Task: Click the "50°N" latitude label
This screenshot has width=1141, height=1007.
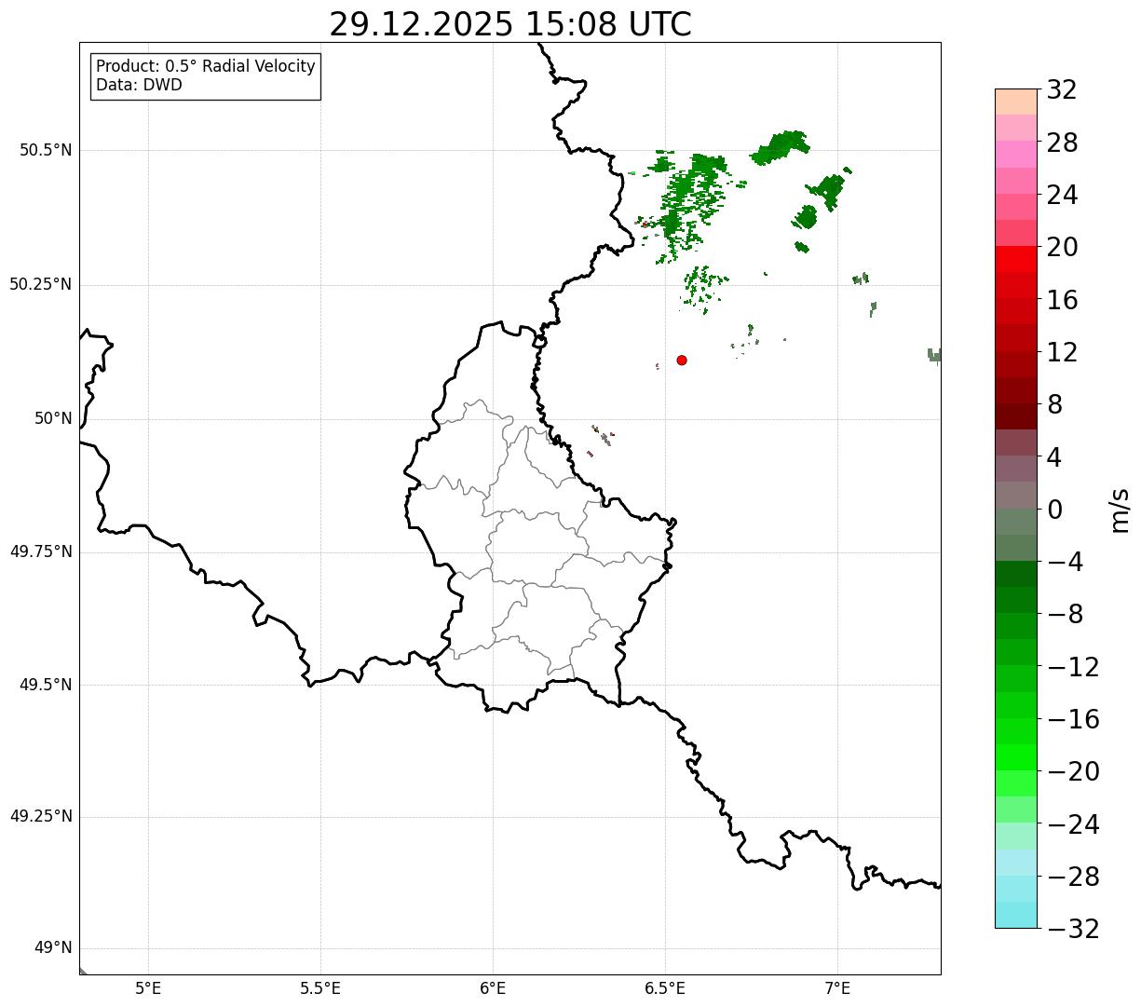Action: pyautogui.click(x=53, y=418)
